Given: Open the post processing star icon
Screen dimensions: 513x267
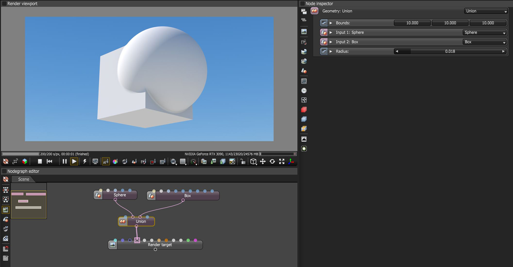Looking at the screenshot, I should tap(304, 149).
